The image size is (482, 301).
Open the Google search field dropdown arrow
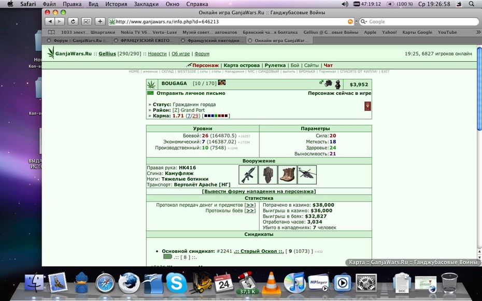[364, 22]
